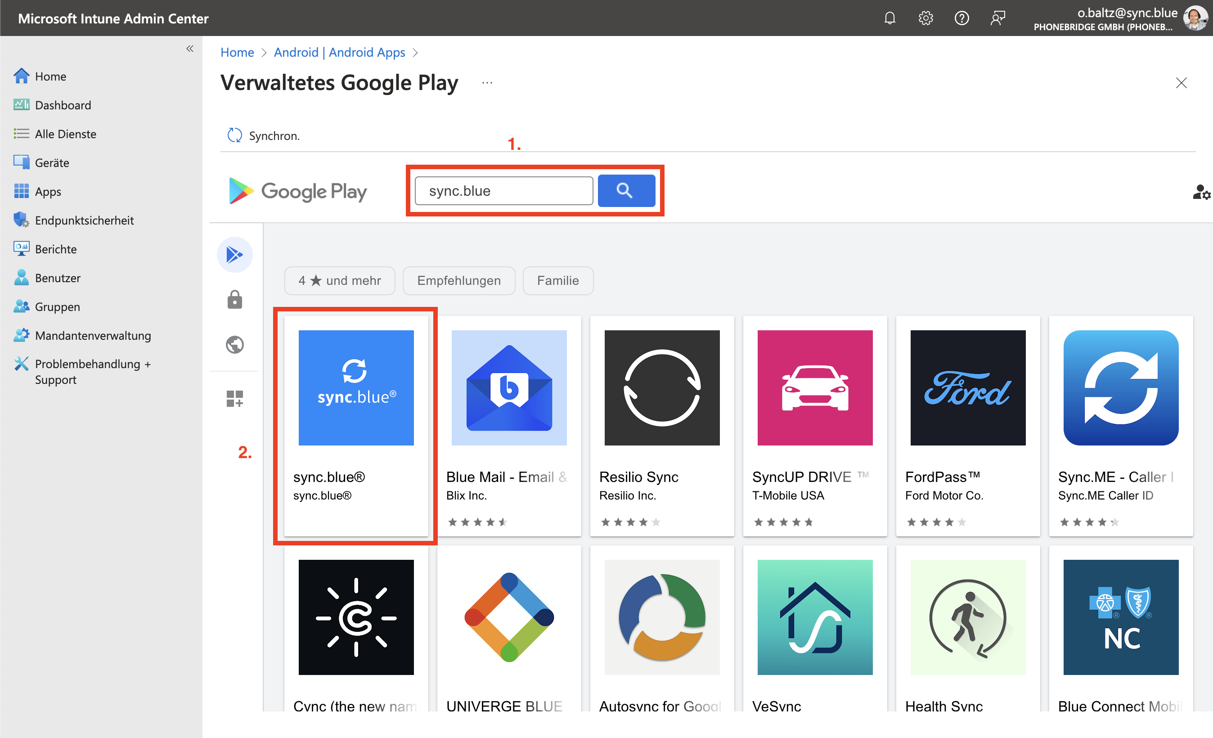Open the Autosync for Google app icon
The image size is (1213, 738).
pos(662,617)
